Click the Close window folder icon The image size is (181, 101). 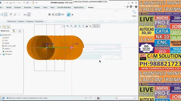pos(33,3)
